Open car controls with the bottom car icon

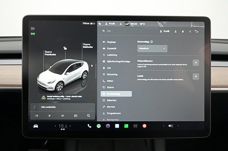click(36, 126)
